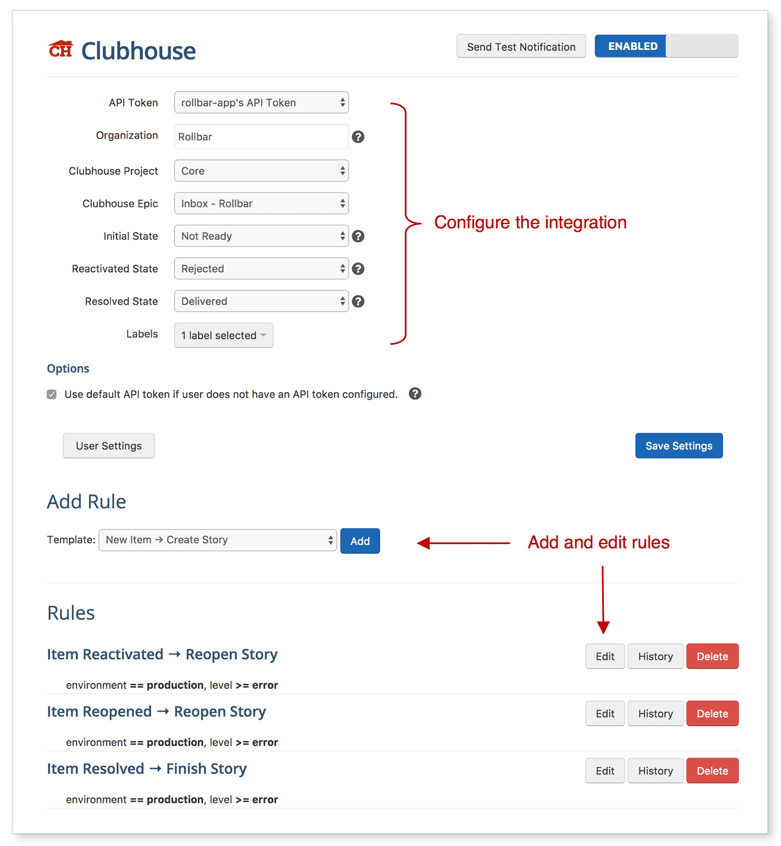The width and height of the screenshot is (781, 846).
Task: Delete the Item Reactivated rule
Action: click(712, 657)
